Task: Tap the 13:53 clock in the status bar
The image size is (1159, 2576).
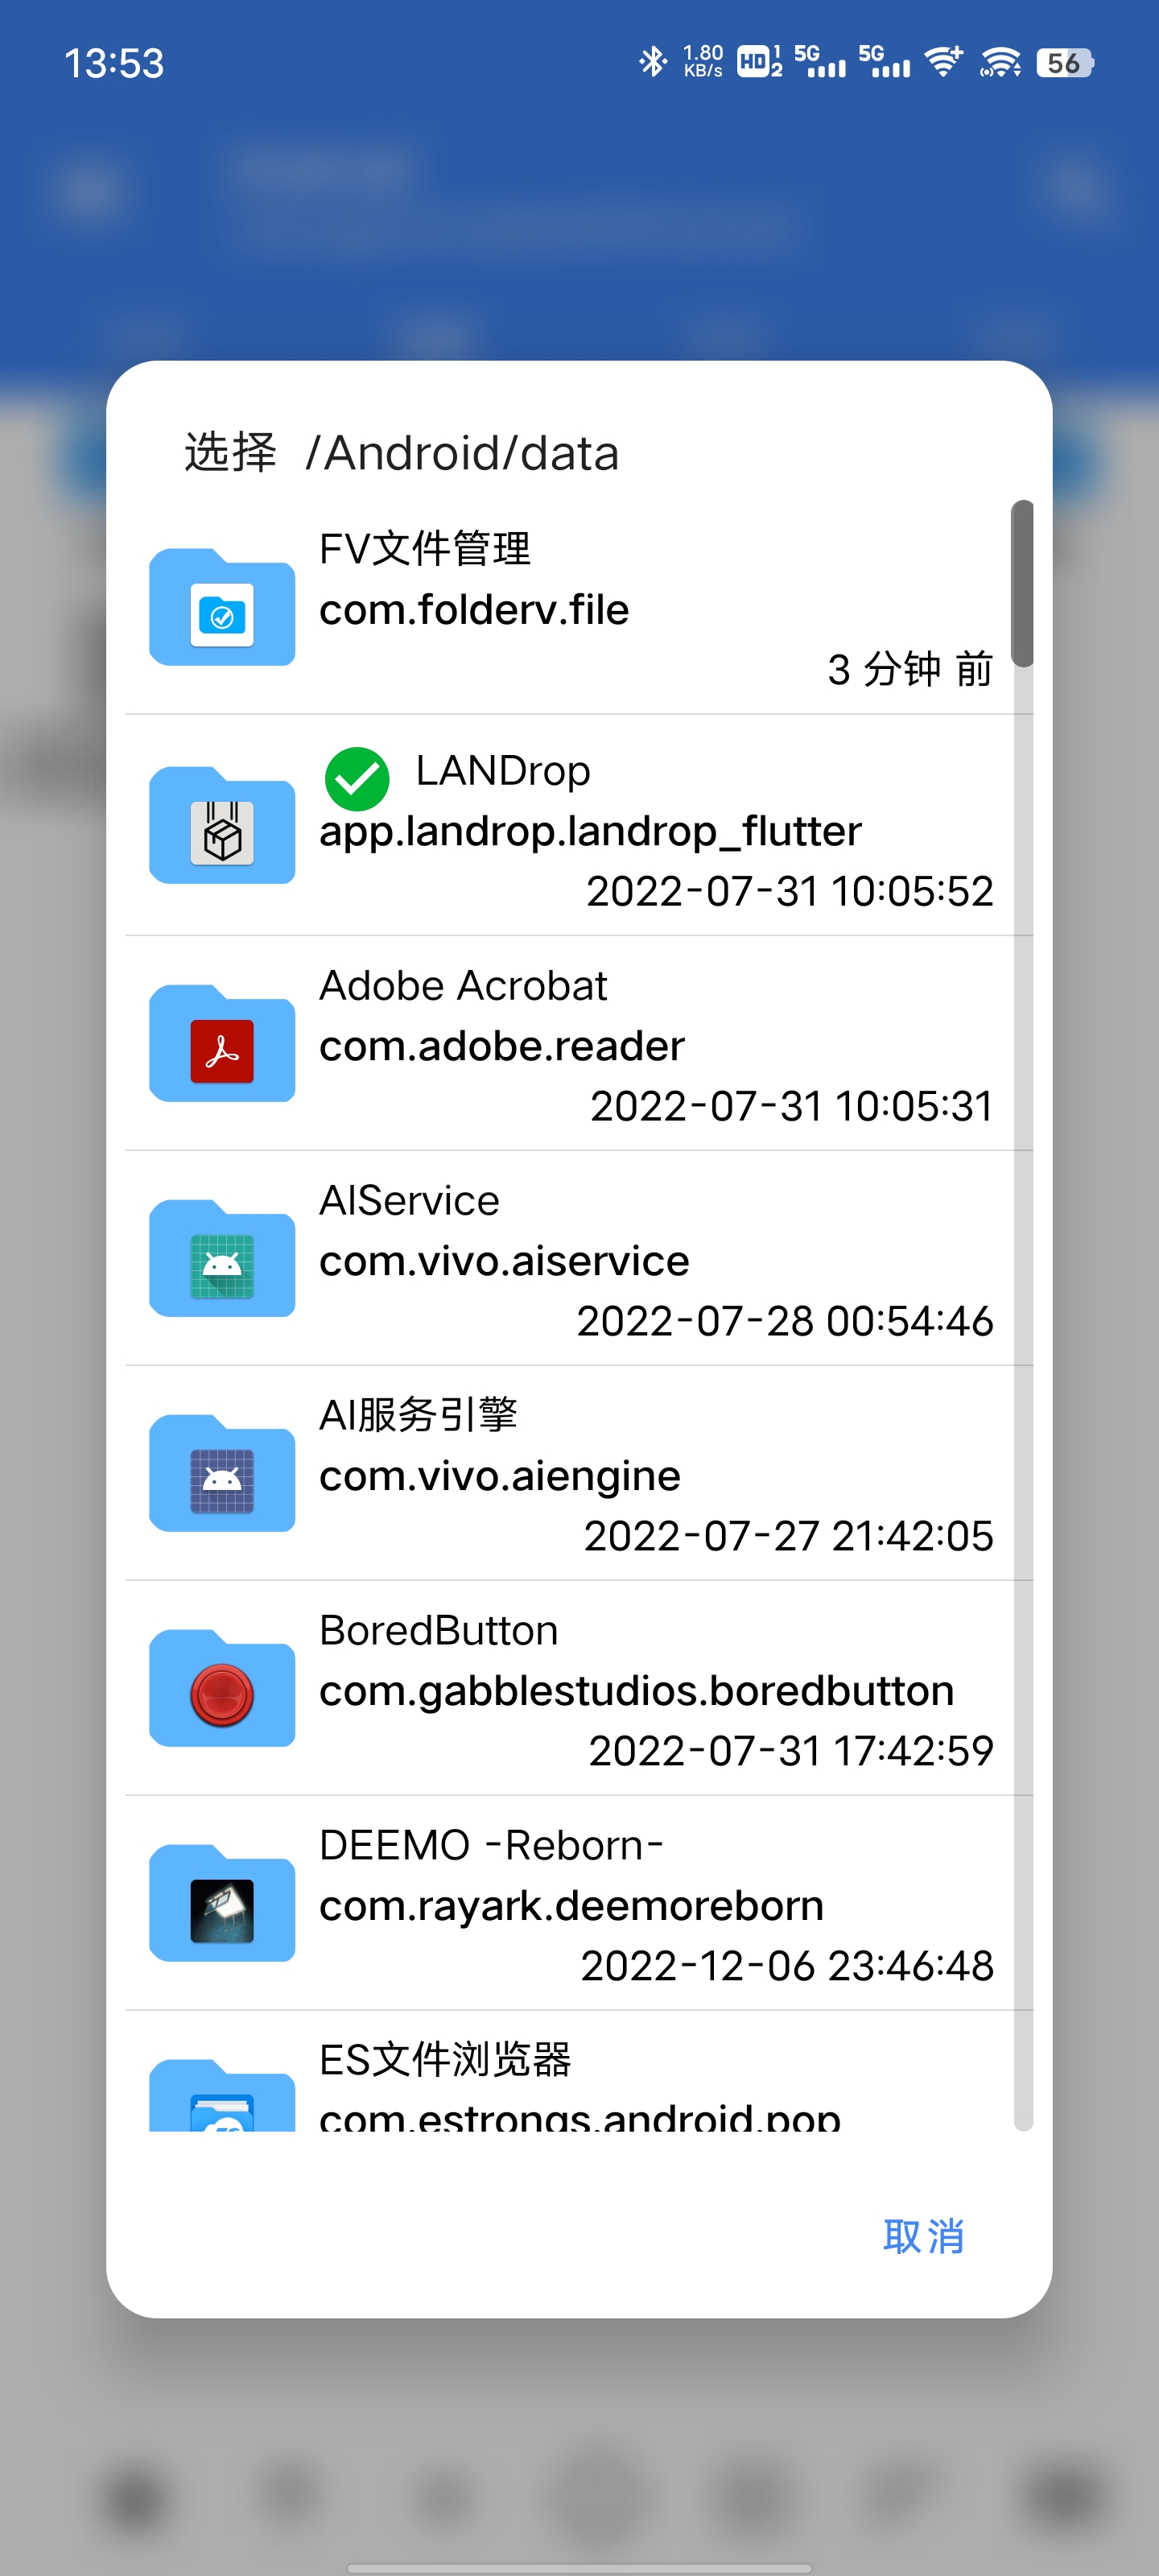Action: pyautogui.click(x=114, y=63)
